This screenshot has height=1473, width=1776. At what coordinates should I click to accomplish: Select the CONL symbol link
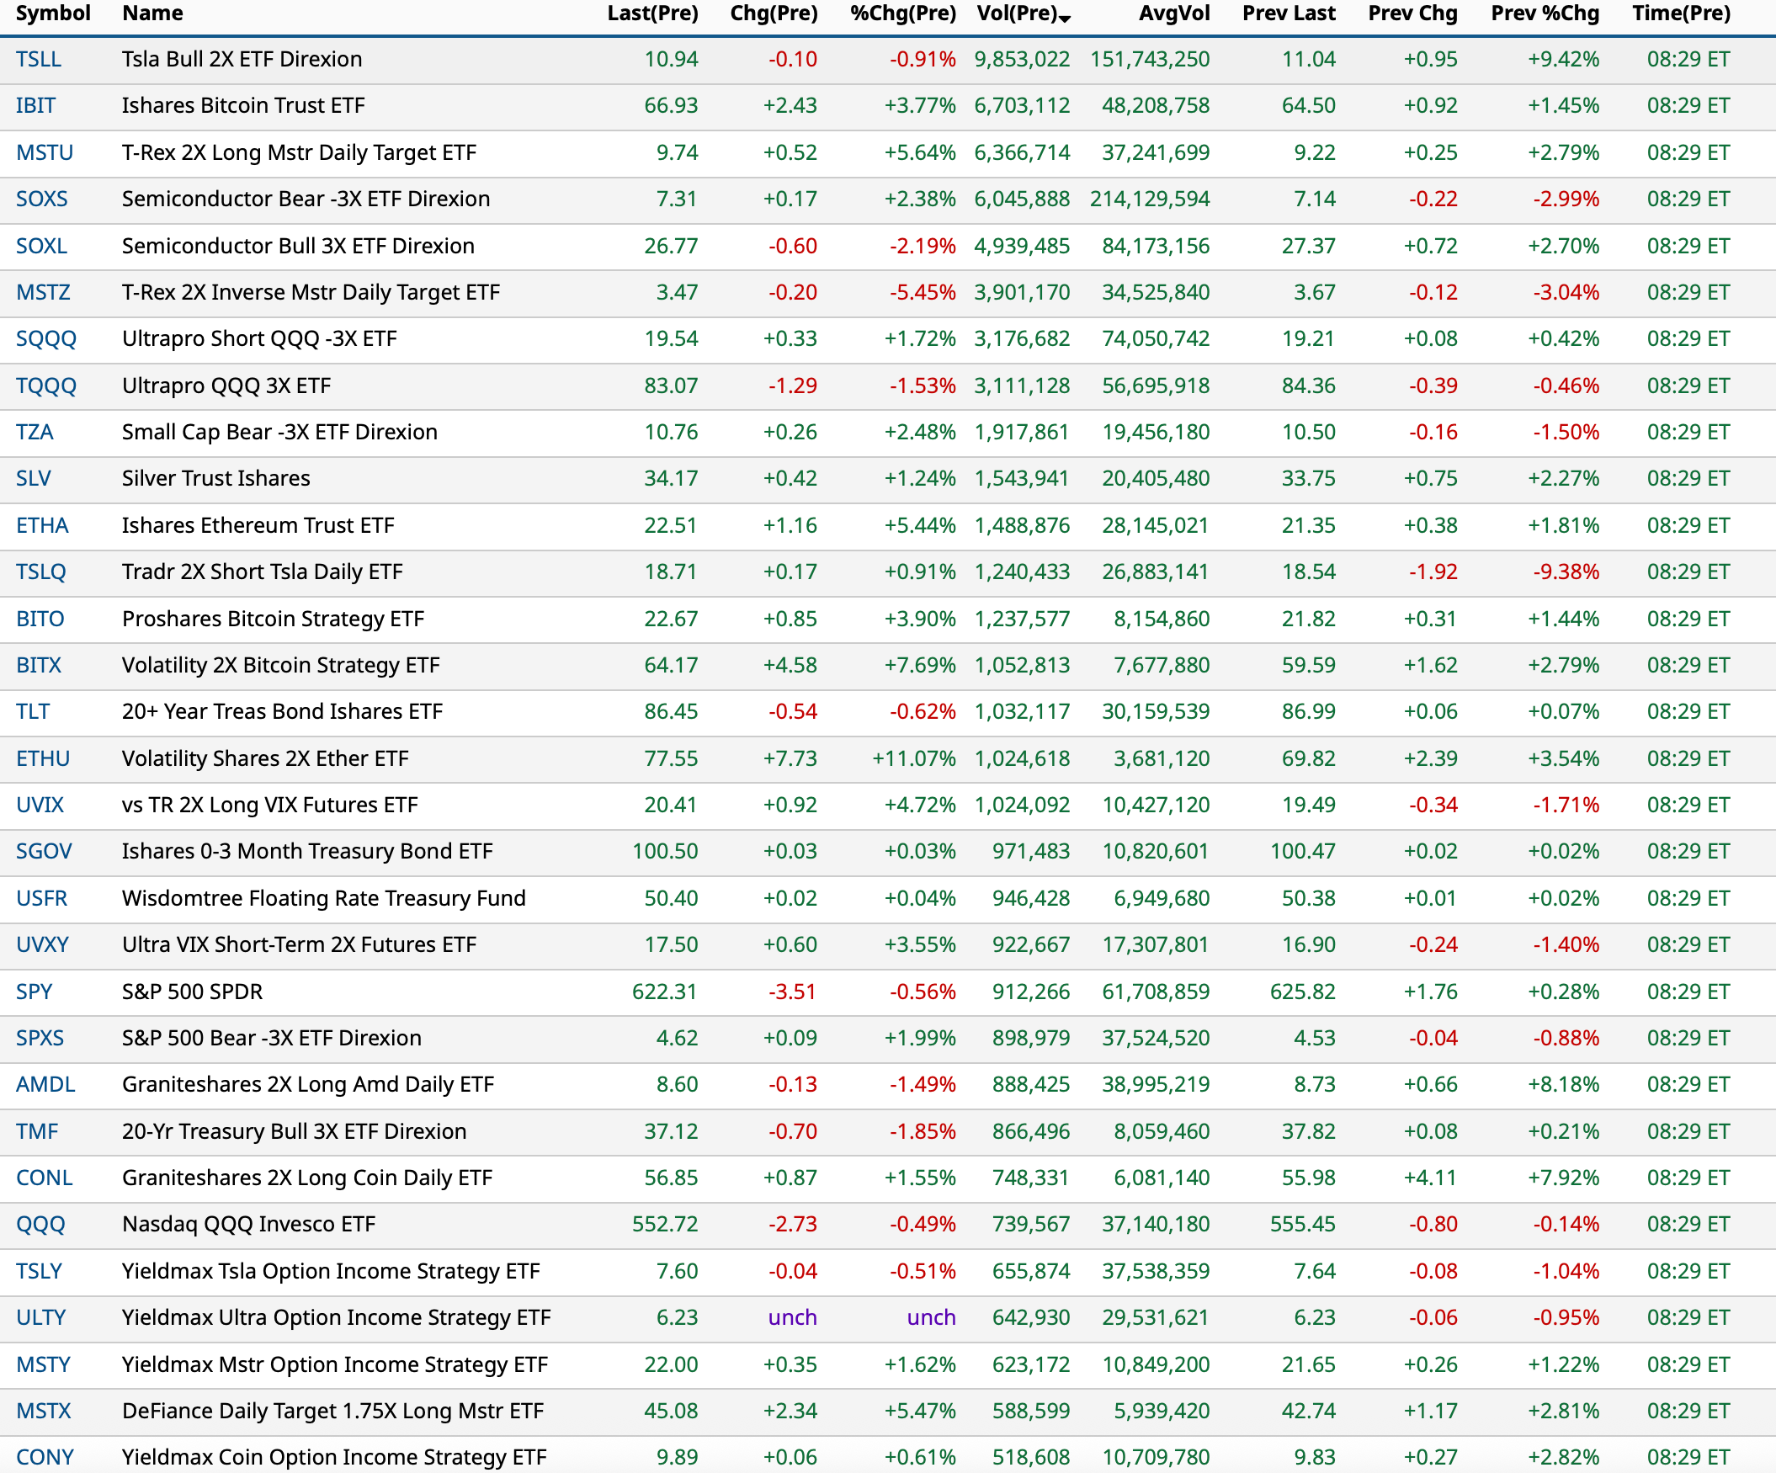coord(44,1178)
